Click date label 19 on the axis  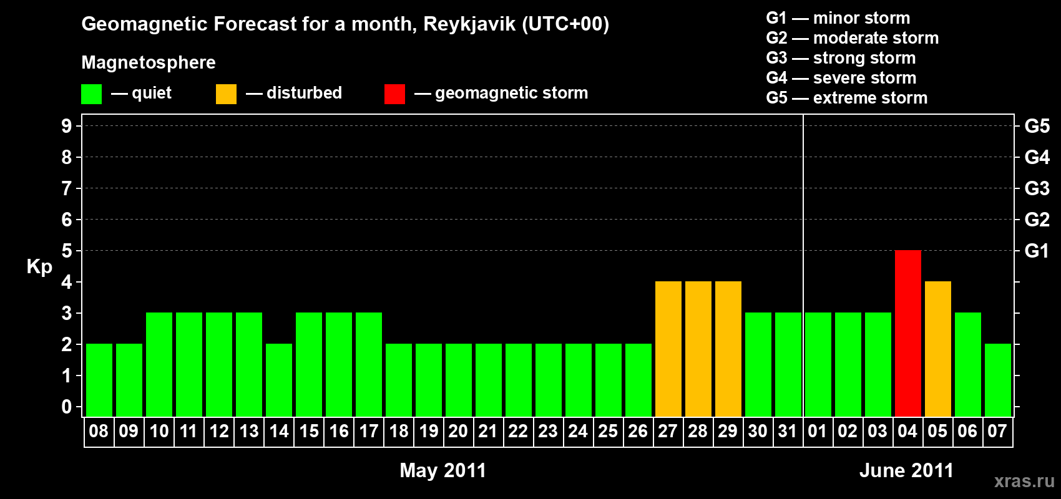pyautogui.click(x=428, y=431)
